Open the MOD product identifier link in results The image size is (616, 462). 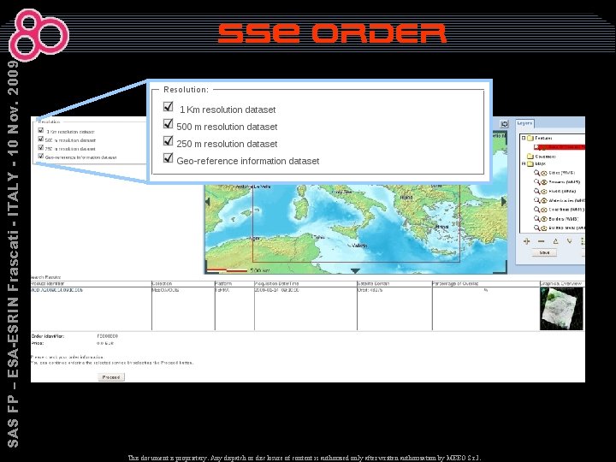[x=57, y=290]
